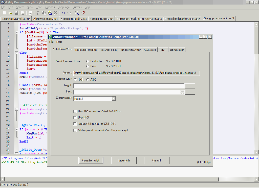Viewport: 259px width, 188px height.
Task: Select the Beta version radio button
Action: 88,66
